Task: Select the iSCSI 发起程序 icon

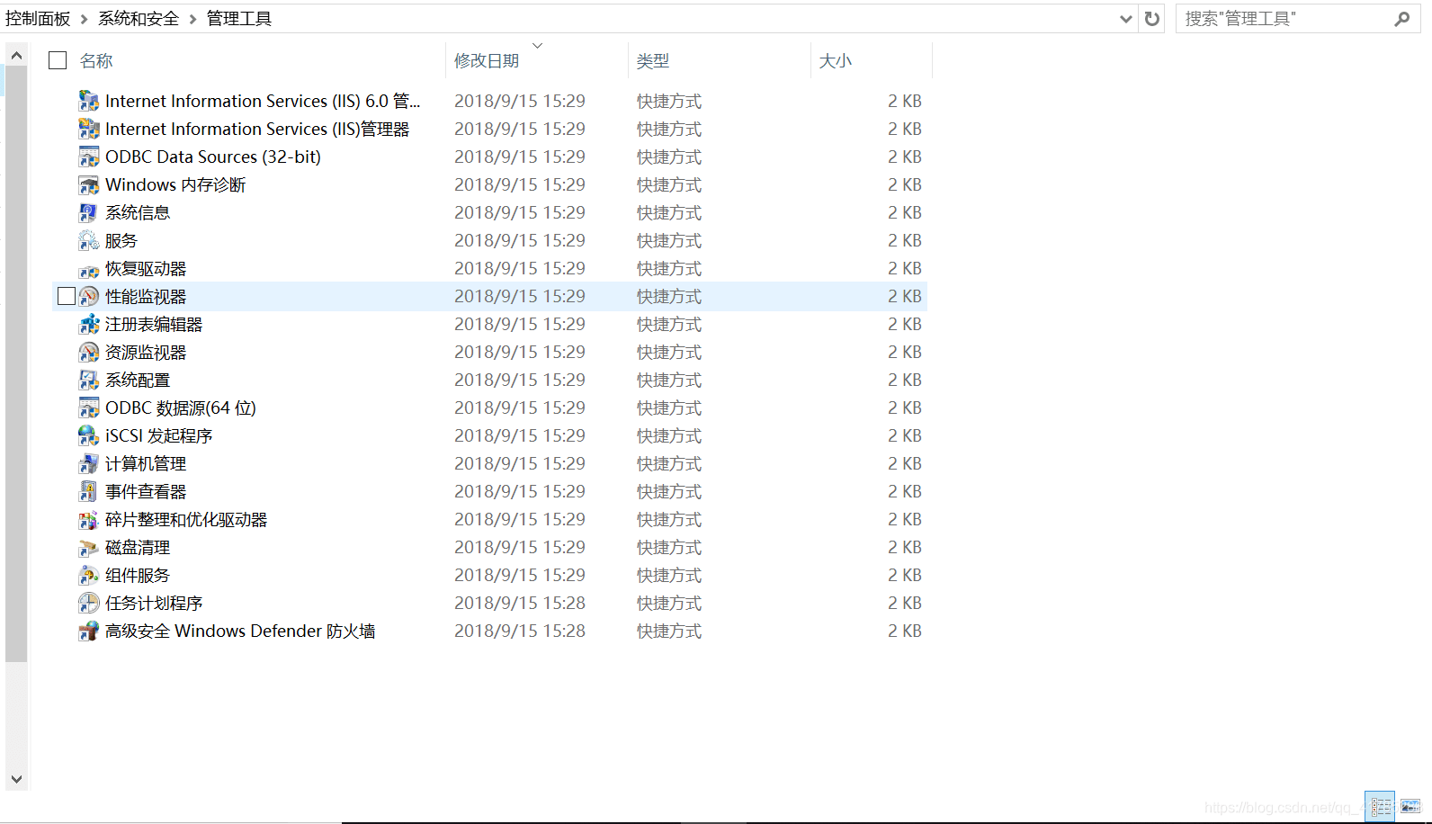Action: [88, 435]
